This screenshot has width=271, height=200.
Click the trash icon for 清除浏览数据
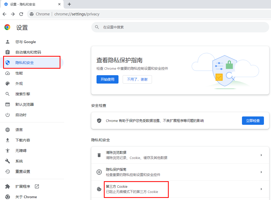click(x=99, y=155)
